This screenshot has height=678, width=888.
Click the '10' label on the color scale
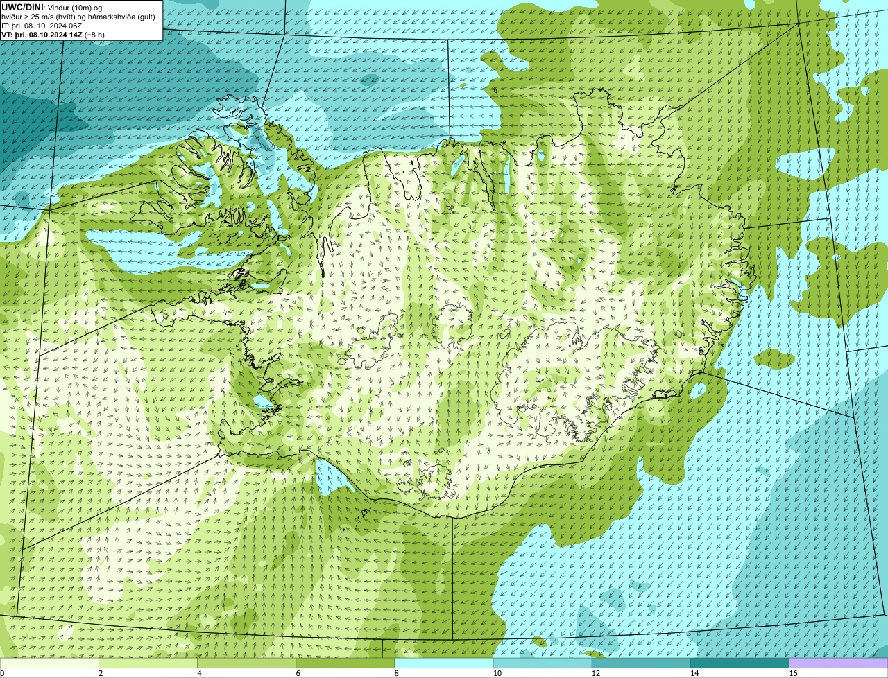497,673
